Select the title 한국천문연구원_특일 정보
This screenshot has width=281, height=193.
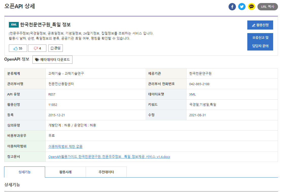pyautogui.click(x=45, y=25)
